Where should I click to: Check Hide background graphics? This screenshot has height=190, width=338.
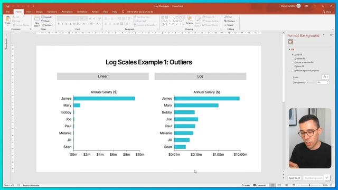[293, 70]
